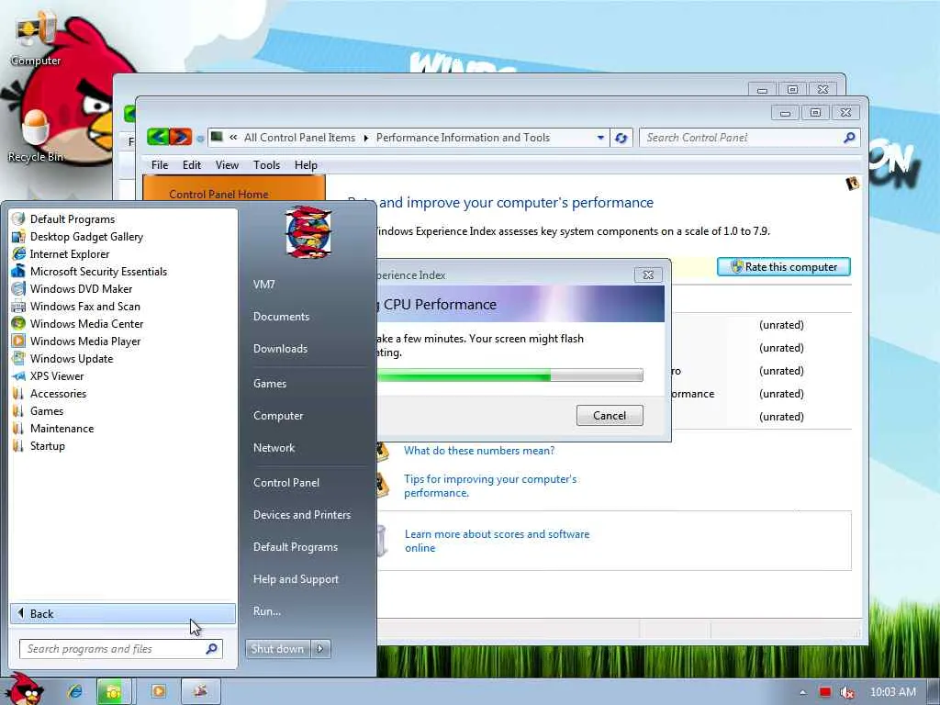Open Computer from the Start menu
Screen dimensions: 940x705
pos(278,416)
